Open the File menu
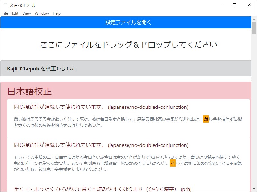Image resolution: width=257 pixels, height=192 pixels. point(5,13)
